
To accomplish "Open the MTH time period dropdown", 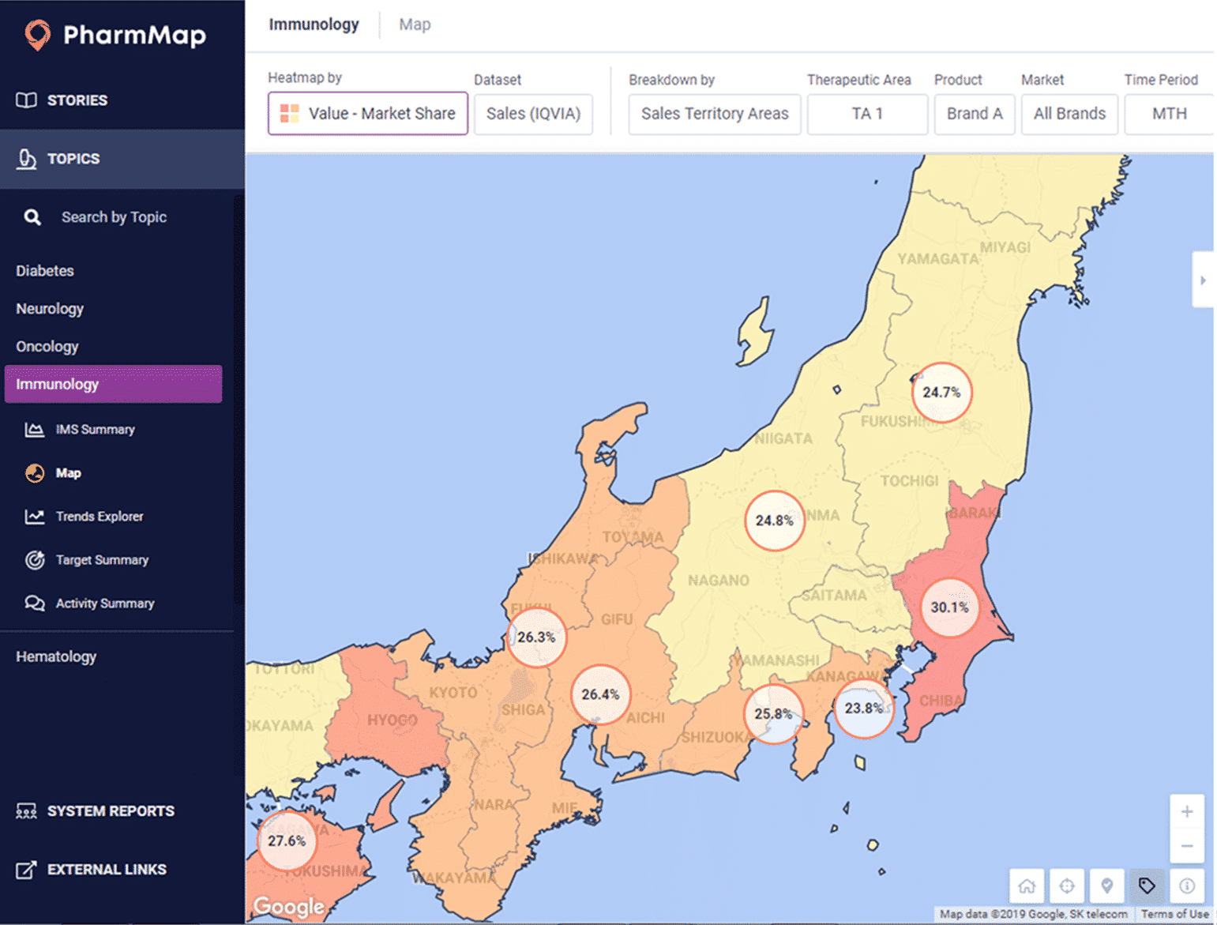I will point(1169,114).
